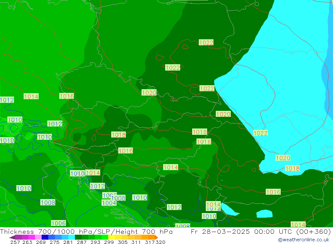Image resolution: width=333 pixels, height=244 pixels.
Task: Click the orange right arrow of the legend
Action: pyautogui.click(x=157, y=237)
